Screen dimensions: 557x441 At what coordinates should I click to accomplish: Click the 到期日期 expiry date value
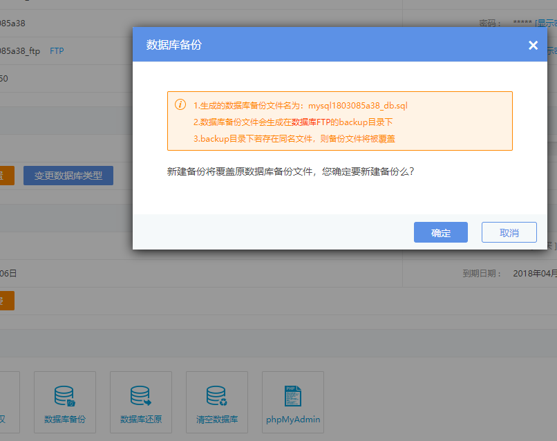coord(534,273)
